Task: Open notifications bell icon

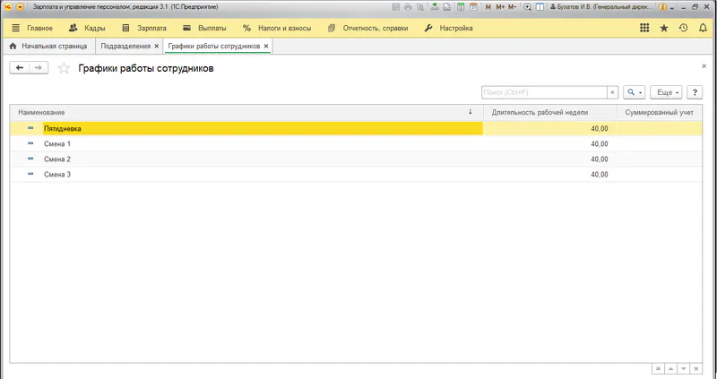Action: (x=701, y=28)
